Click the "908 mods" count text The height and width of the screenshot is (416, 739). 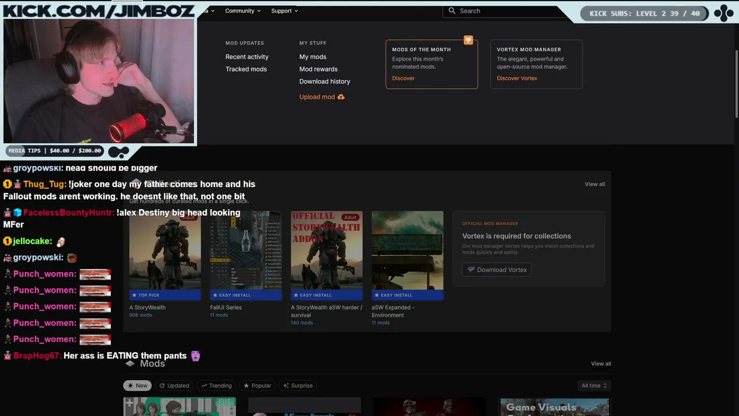pyautogui.click(x=141, y=315)
